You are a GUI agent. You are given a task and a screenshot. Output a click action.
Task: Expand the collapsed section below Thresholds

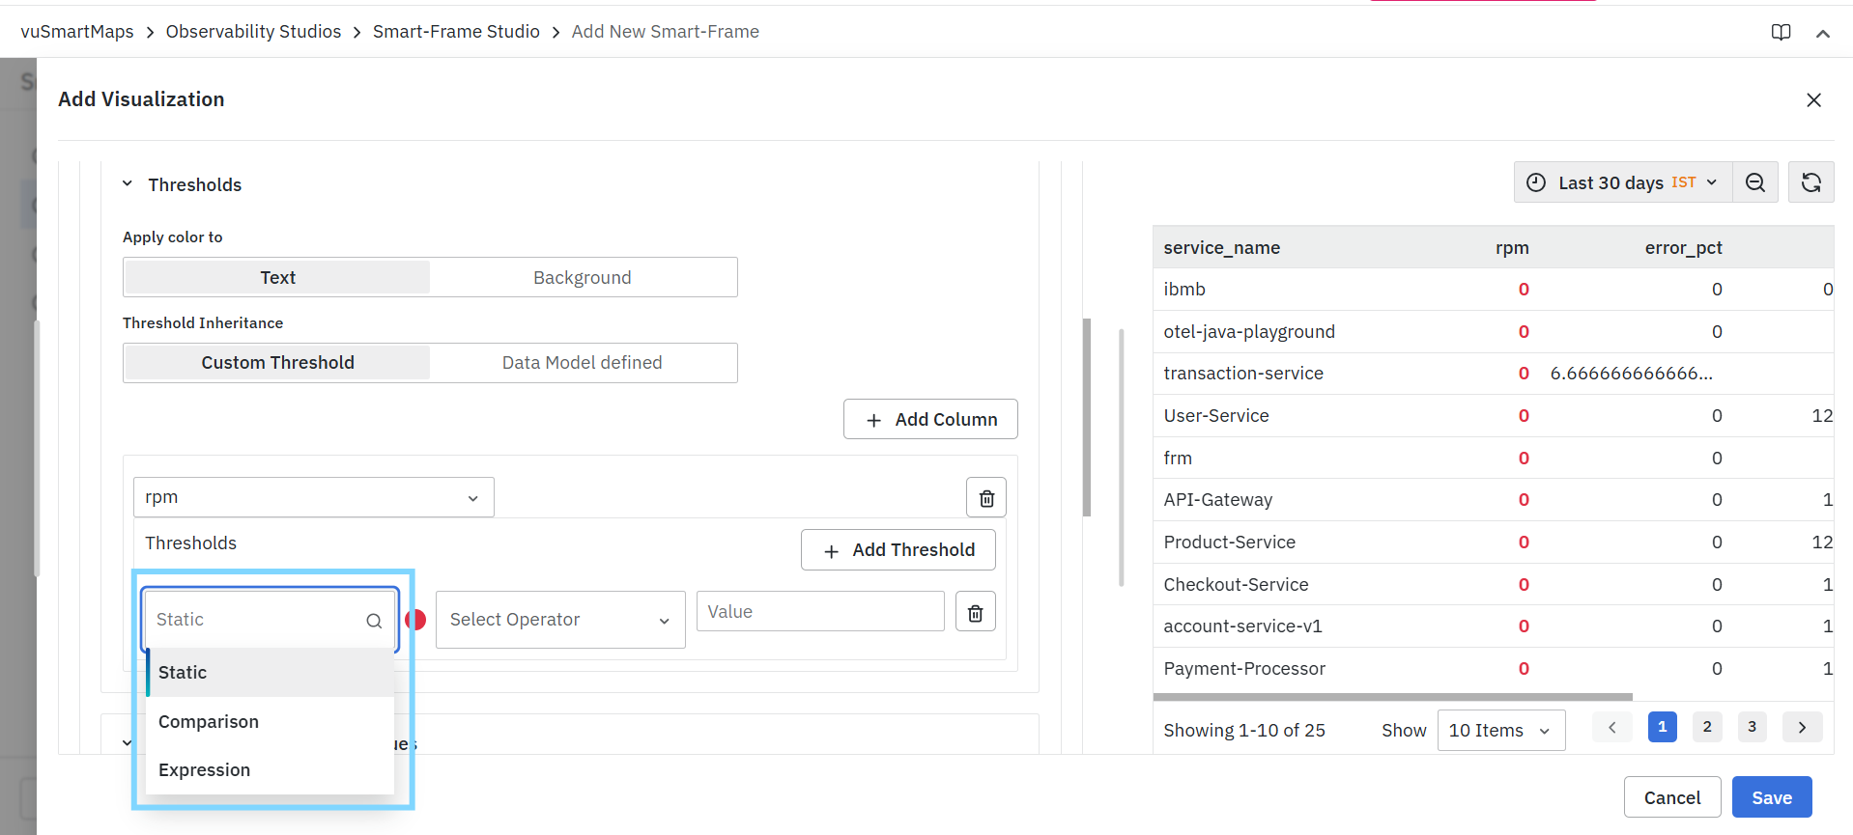coord(127,742)
